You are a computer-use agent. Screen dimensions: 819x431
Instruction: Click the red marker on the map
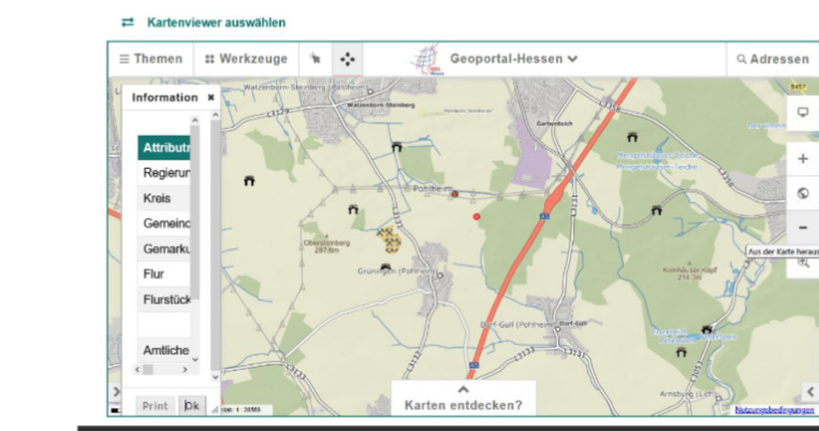click(x=476, y=217)
